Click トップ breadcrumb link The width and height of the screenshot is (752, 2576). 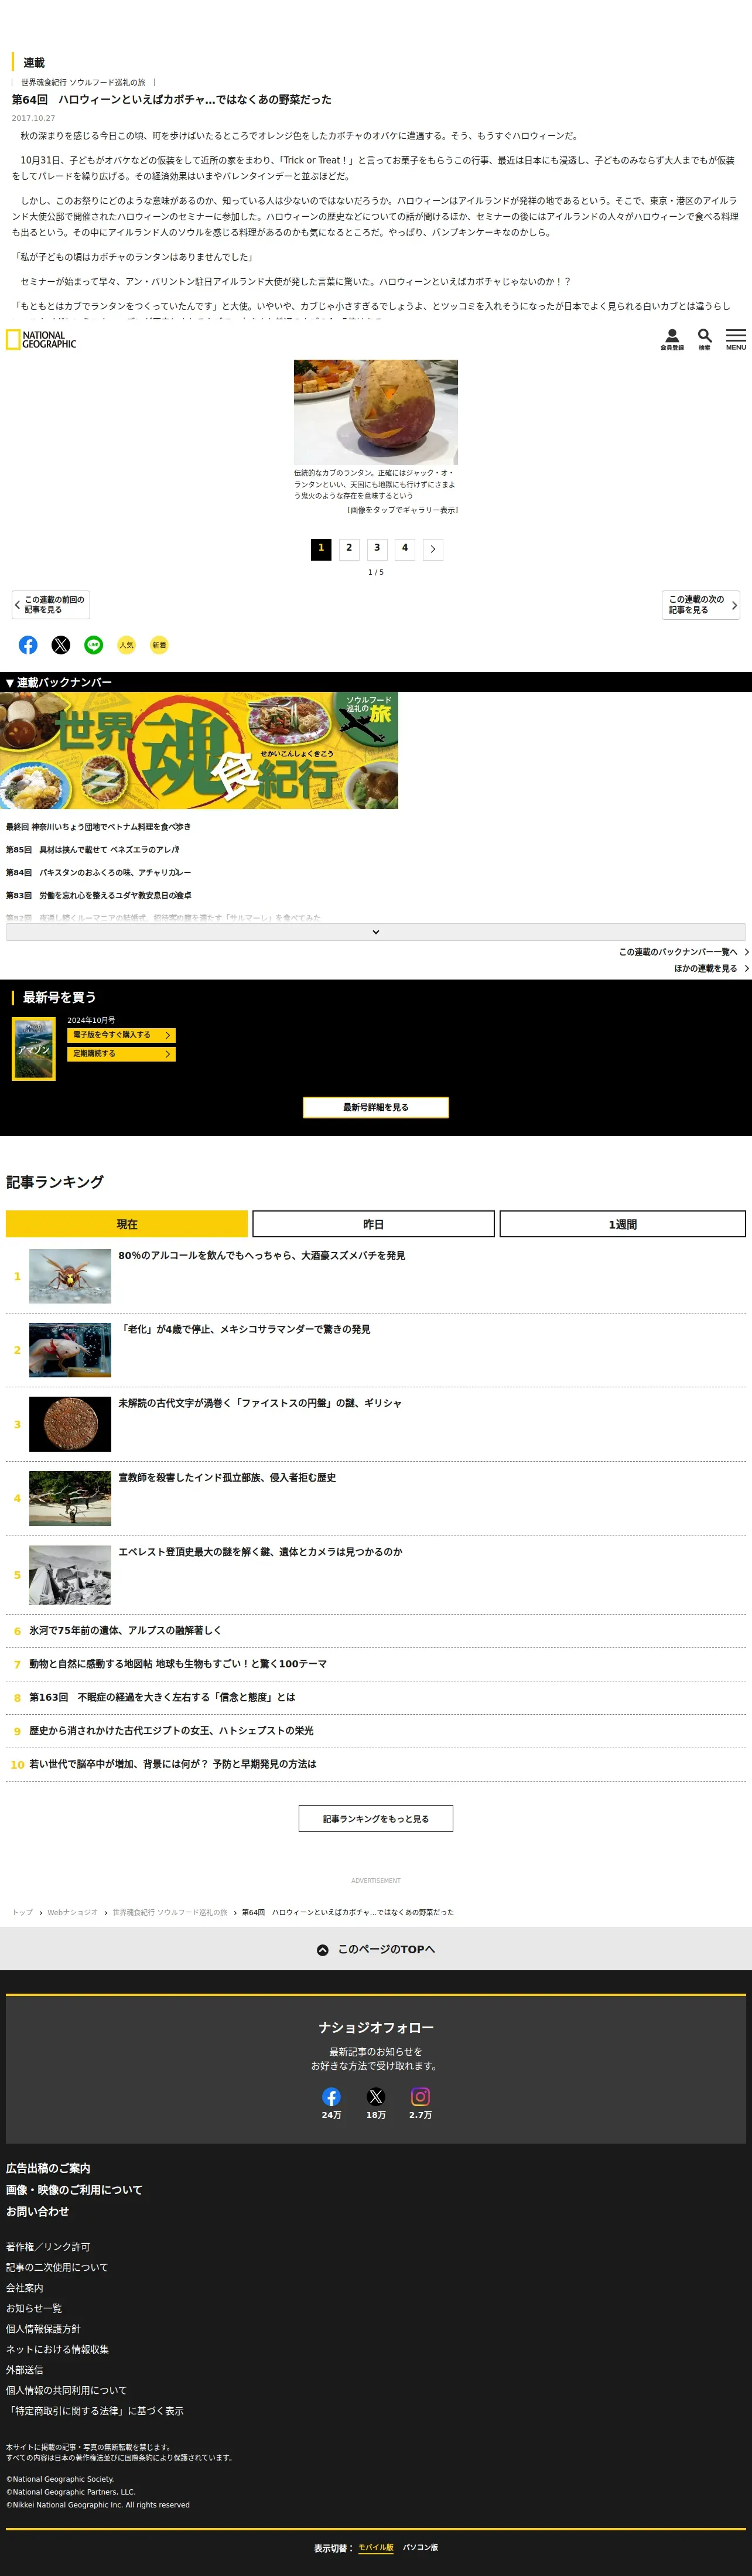22,1912
